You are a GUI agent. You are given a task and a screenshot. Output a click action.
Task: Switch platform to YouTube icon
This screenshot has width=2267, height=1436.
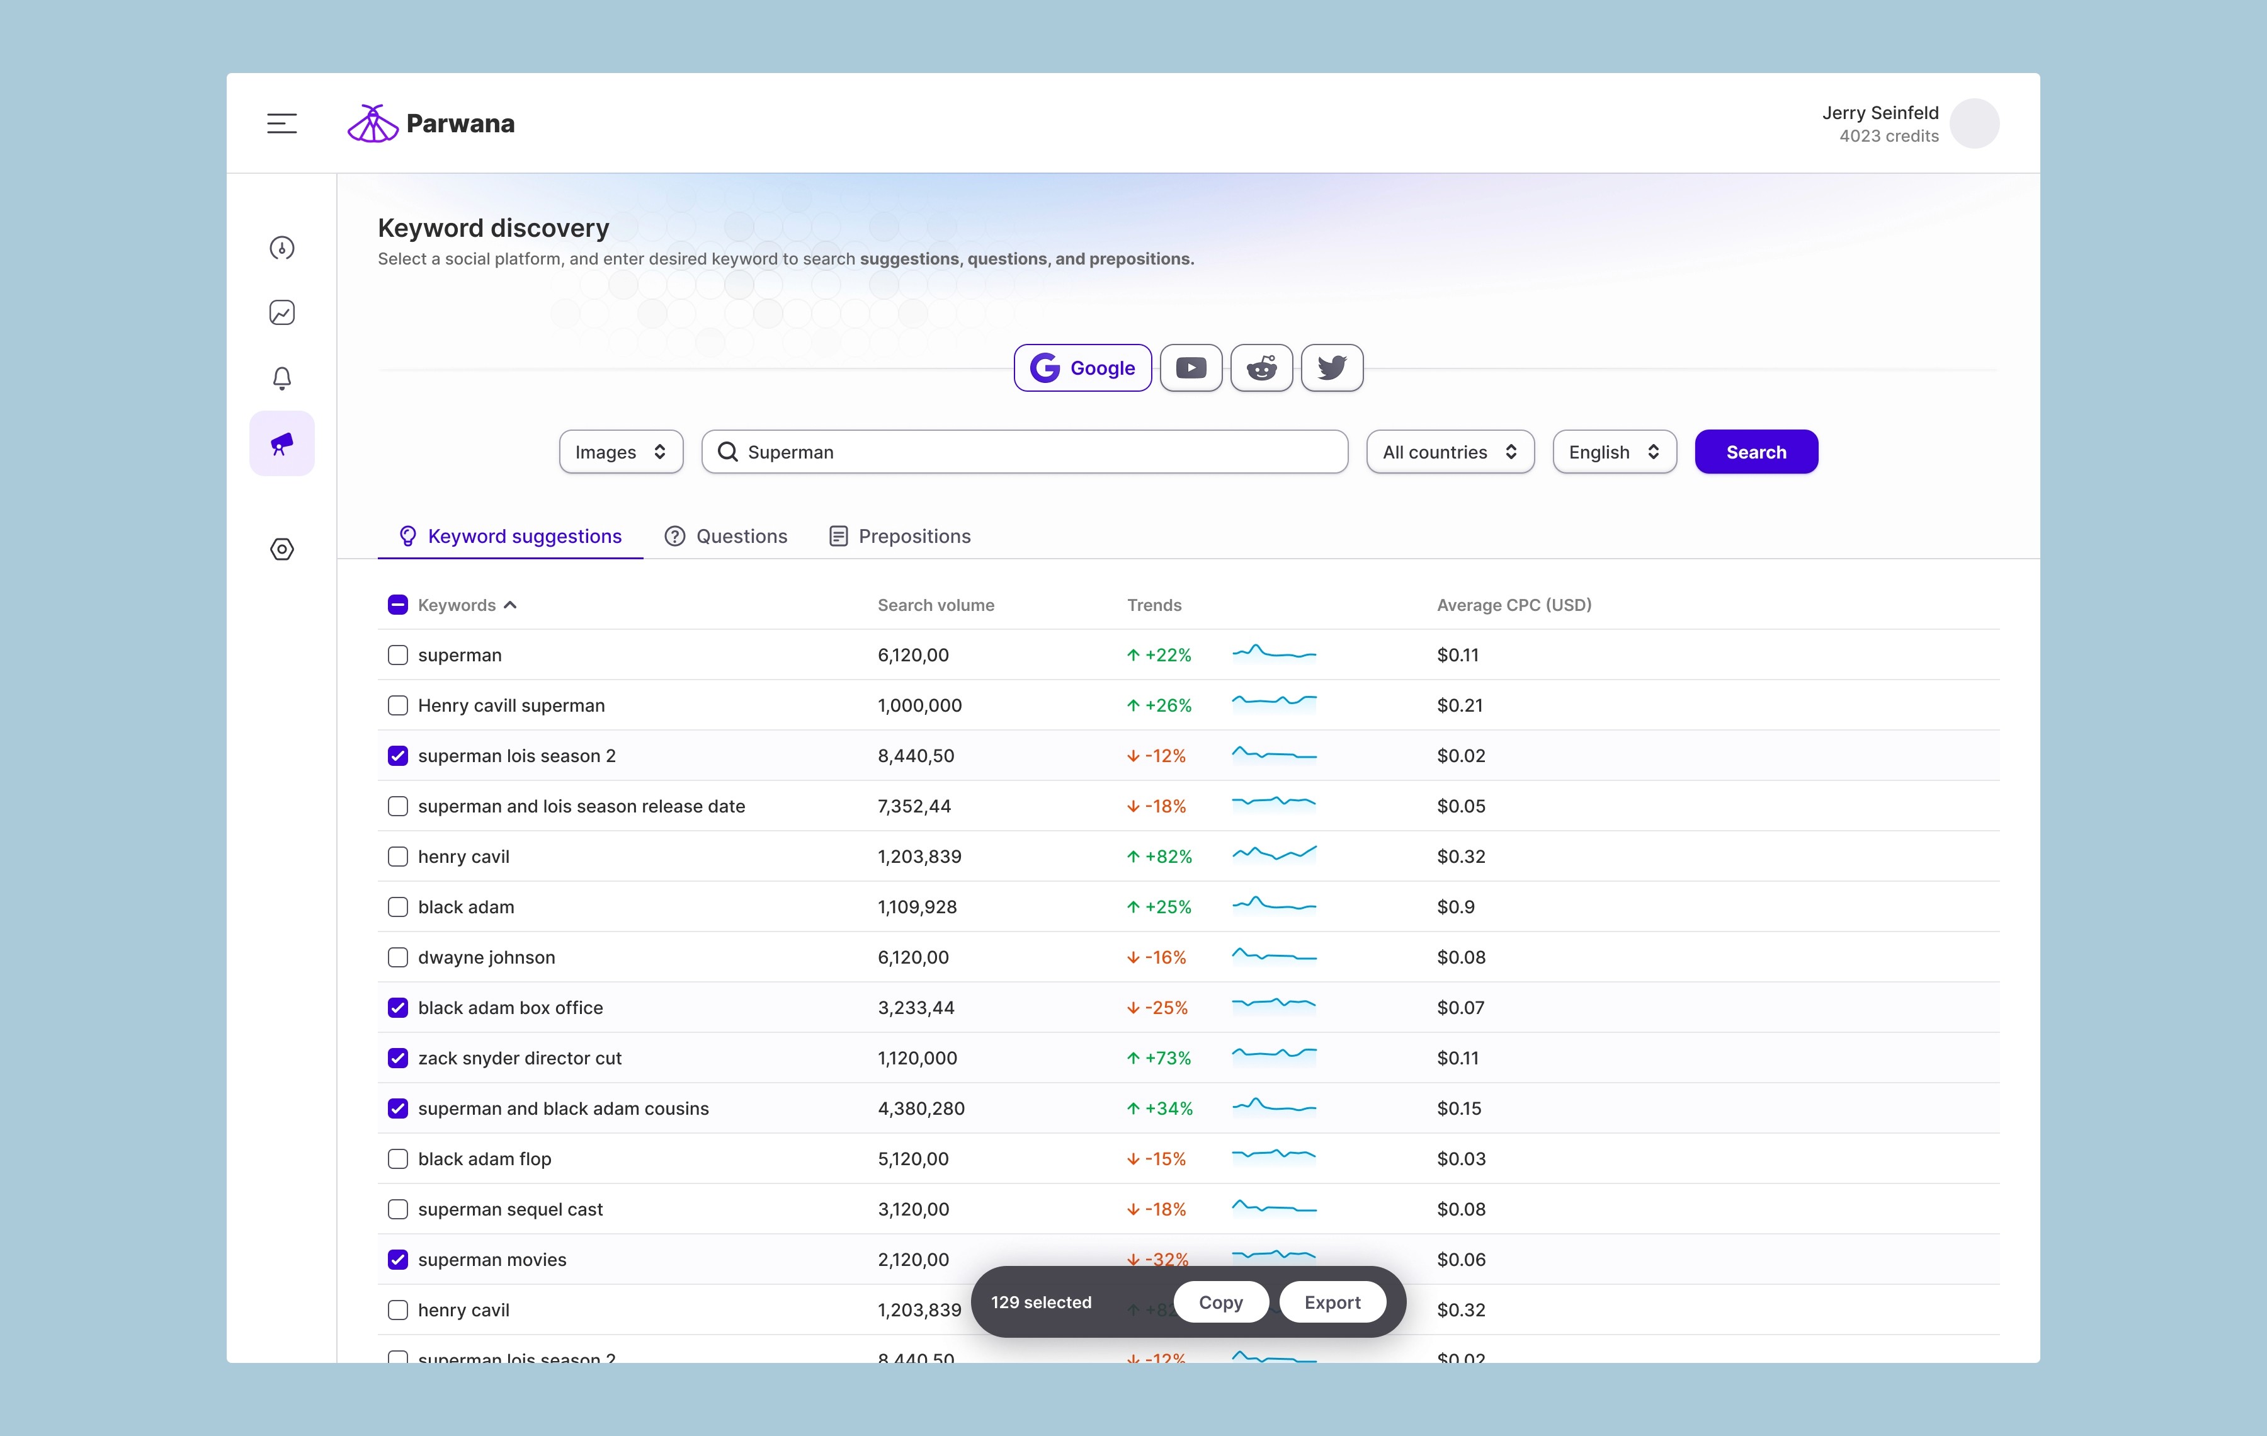tap(1191, 368)
